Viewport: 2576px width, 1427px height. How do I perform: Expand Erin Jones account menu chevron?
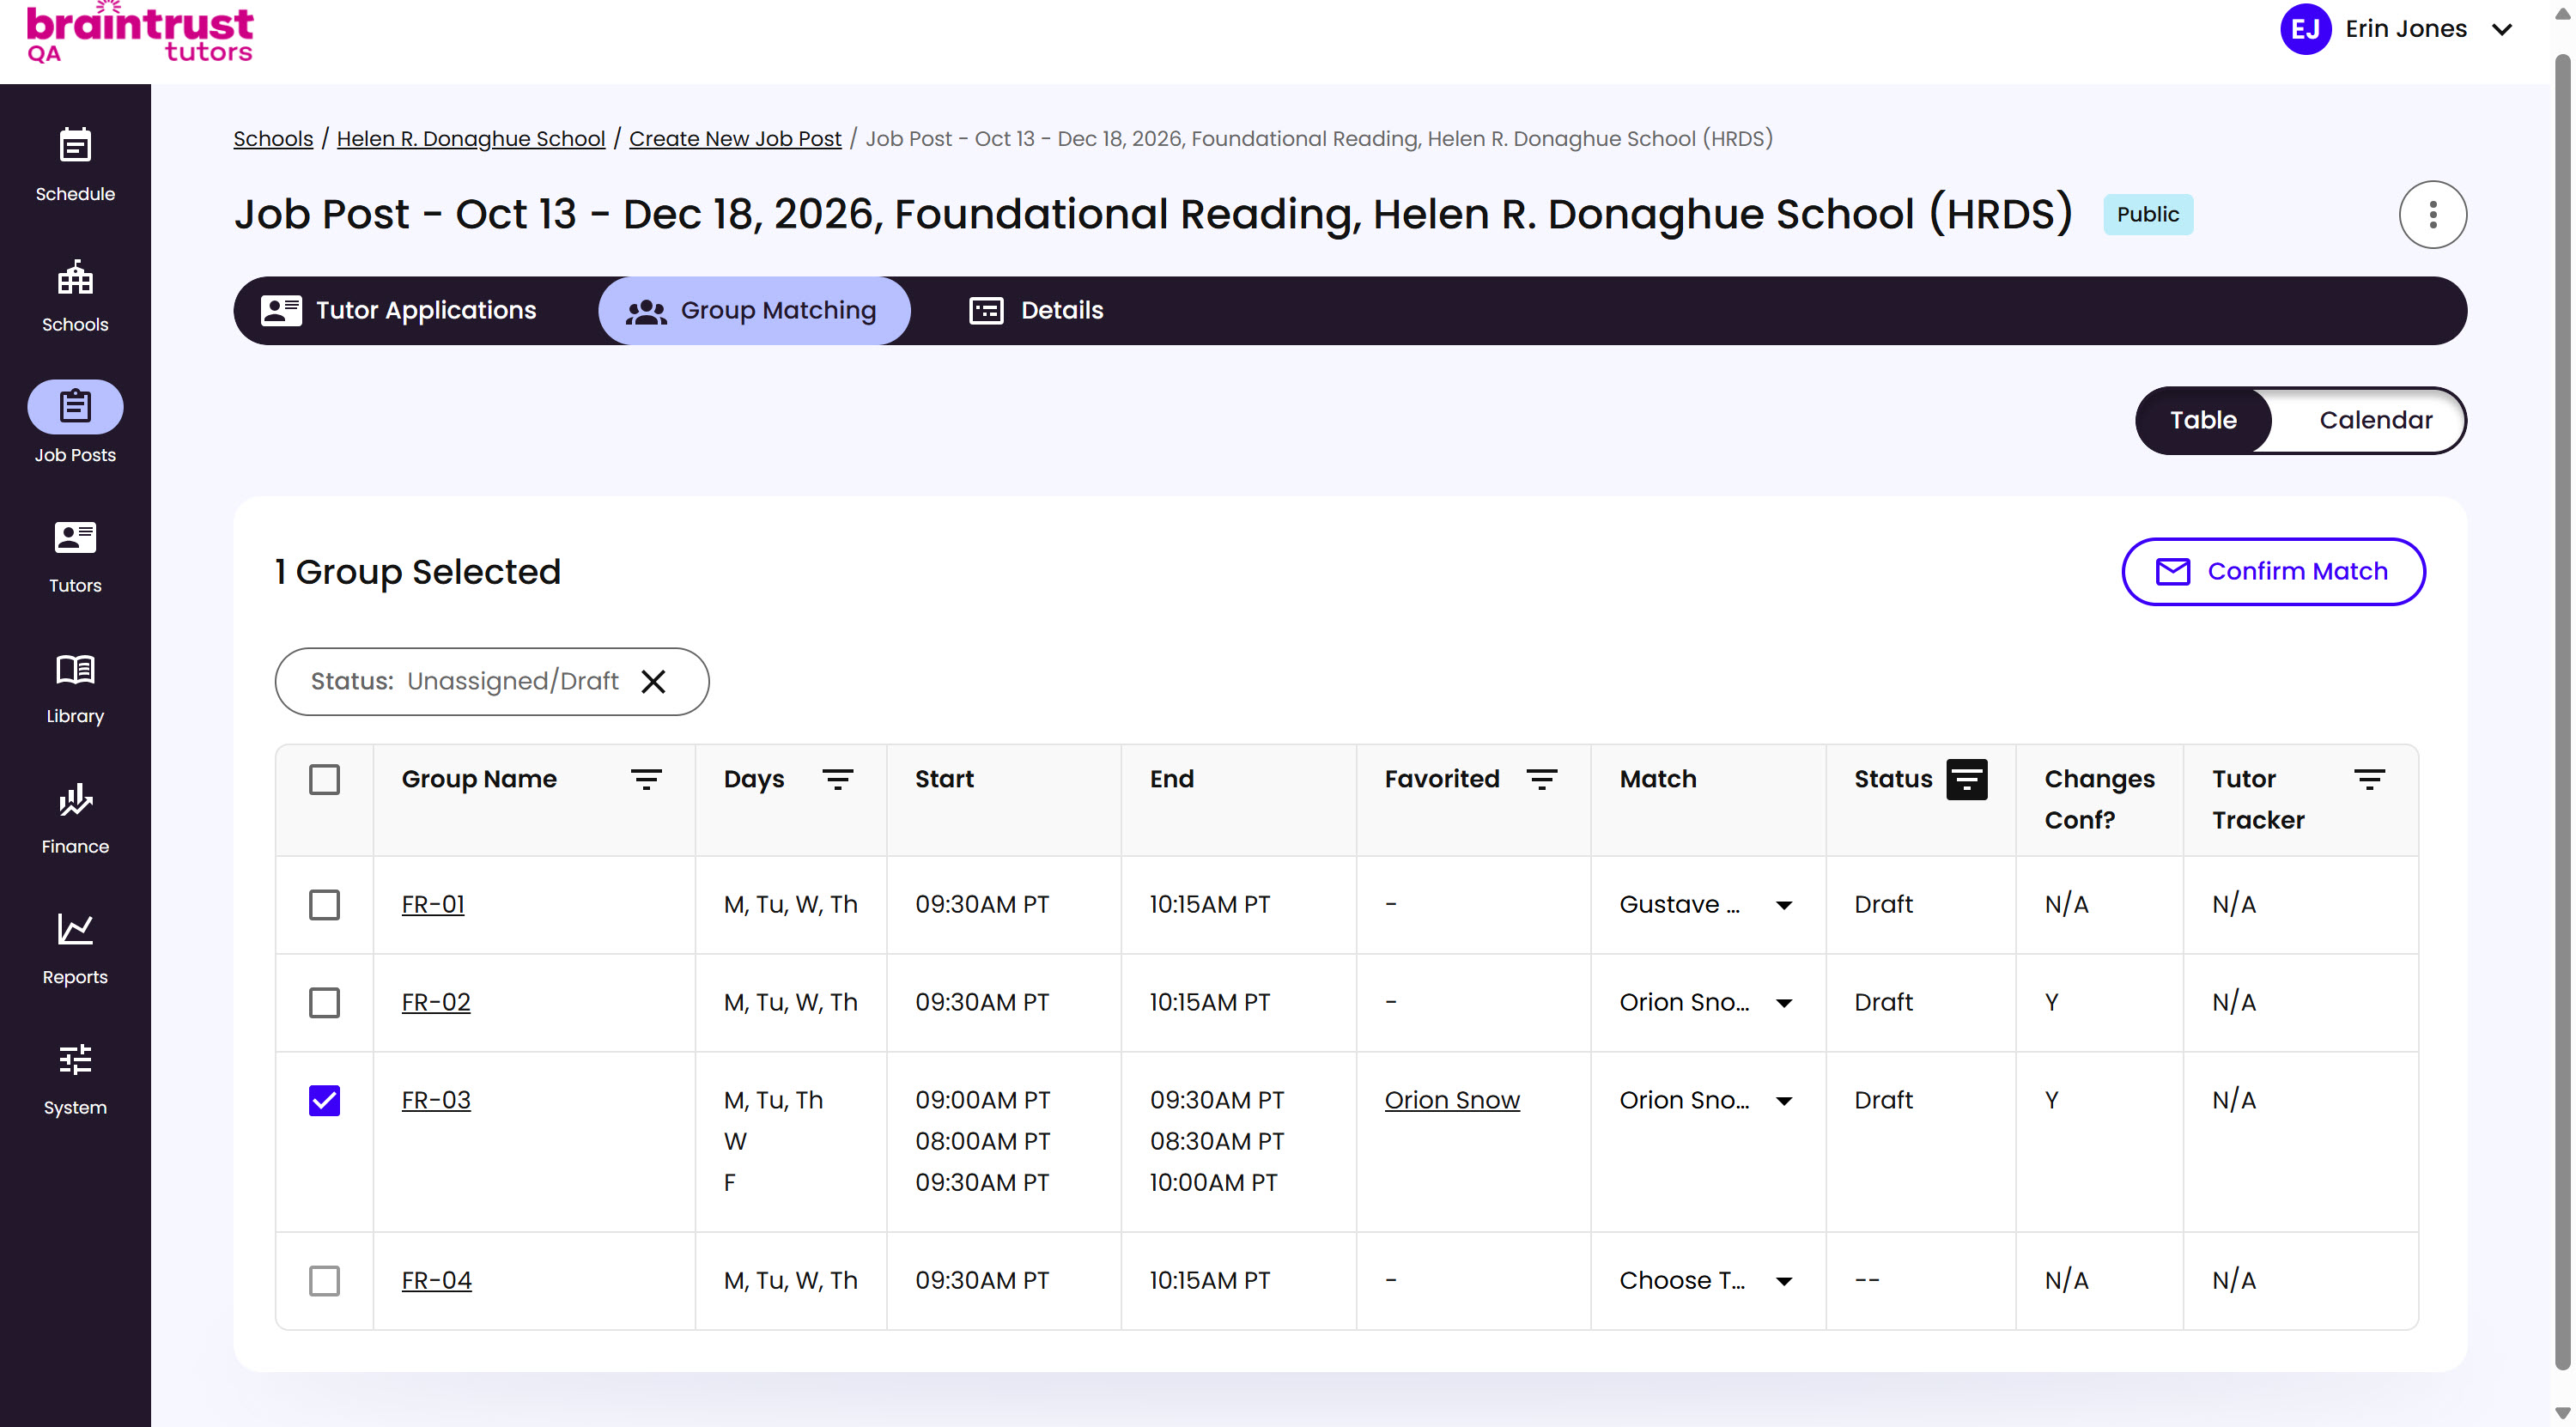click(x=2502, y=29)
